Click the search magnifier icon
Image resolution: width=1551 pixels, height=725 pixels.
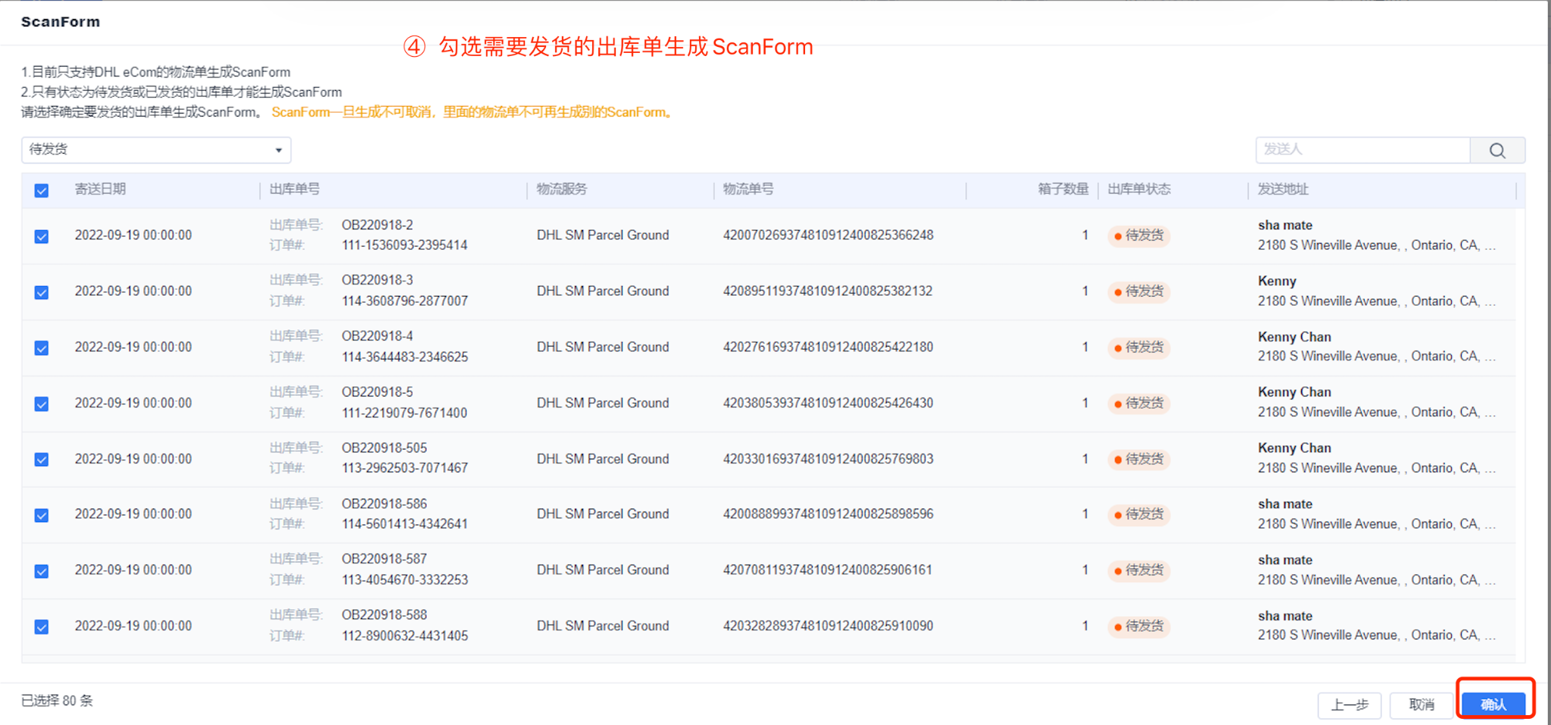click(x=1497, y=150)
